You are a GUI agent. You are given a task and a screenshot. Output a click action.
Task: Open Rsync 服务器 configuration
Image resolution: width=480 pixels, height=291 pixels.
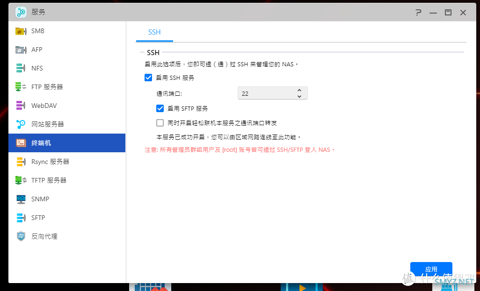(x=48, y=162)
